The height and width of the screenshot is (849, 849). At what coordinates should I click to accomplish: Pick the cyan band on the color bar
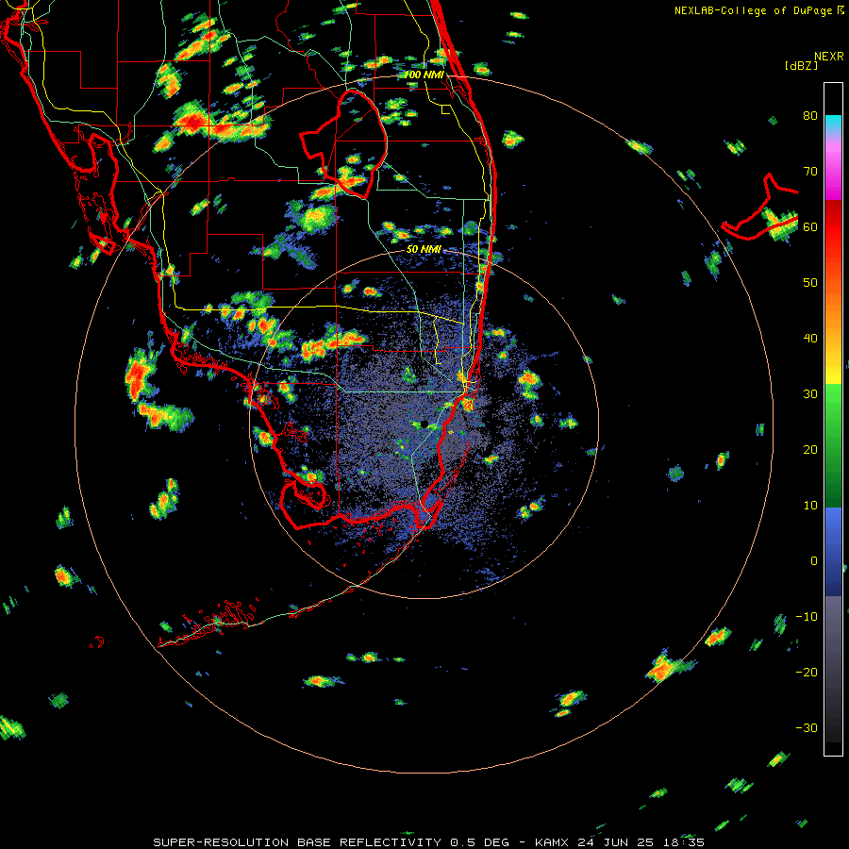[x=833, y=125]
